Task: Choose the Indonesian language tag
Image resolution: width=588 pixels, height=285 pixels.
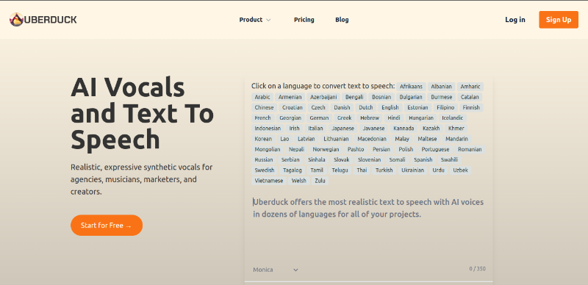Action: 268,129
